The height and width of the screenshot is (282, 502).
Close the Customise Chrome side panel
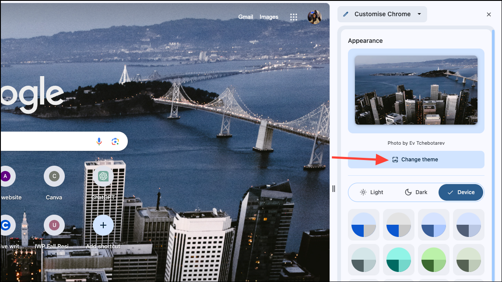click(x=489, y=14)
